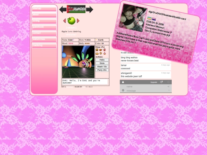This screenshot has height=155, width=207.
Task: Click lamar's 'cooooool' chat message
Action: [x=146, y=67]
